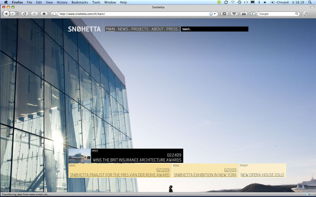
Task: Go to the Home page button
Action: pyautogui.click(x=44, y=14)
